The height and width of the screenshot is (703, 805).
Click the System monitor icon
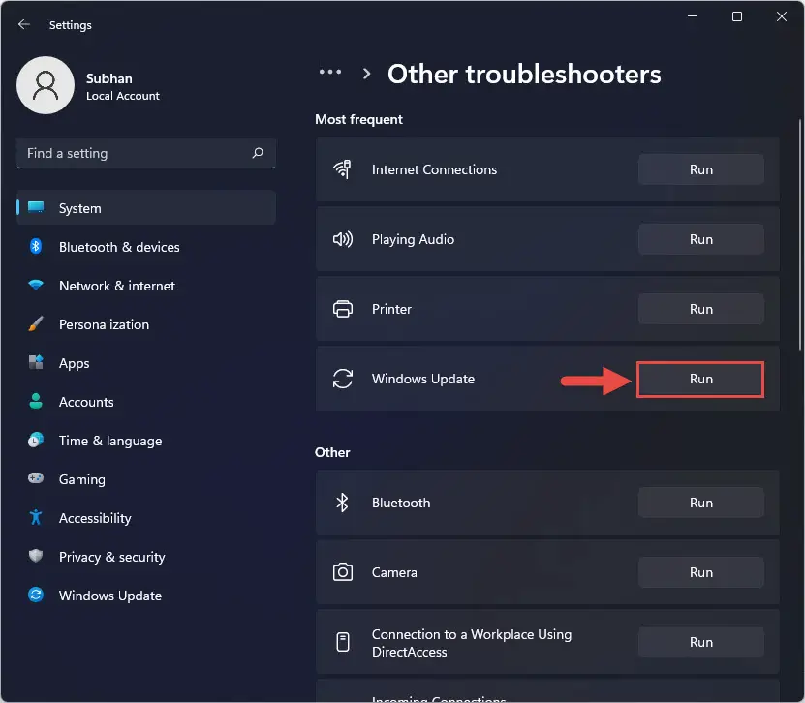tap(36, 208)
